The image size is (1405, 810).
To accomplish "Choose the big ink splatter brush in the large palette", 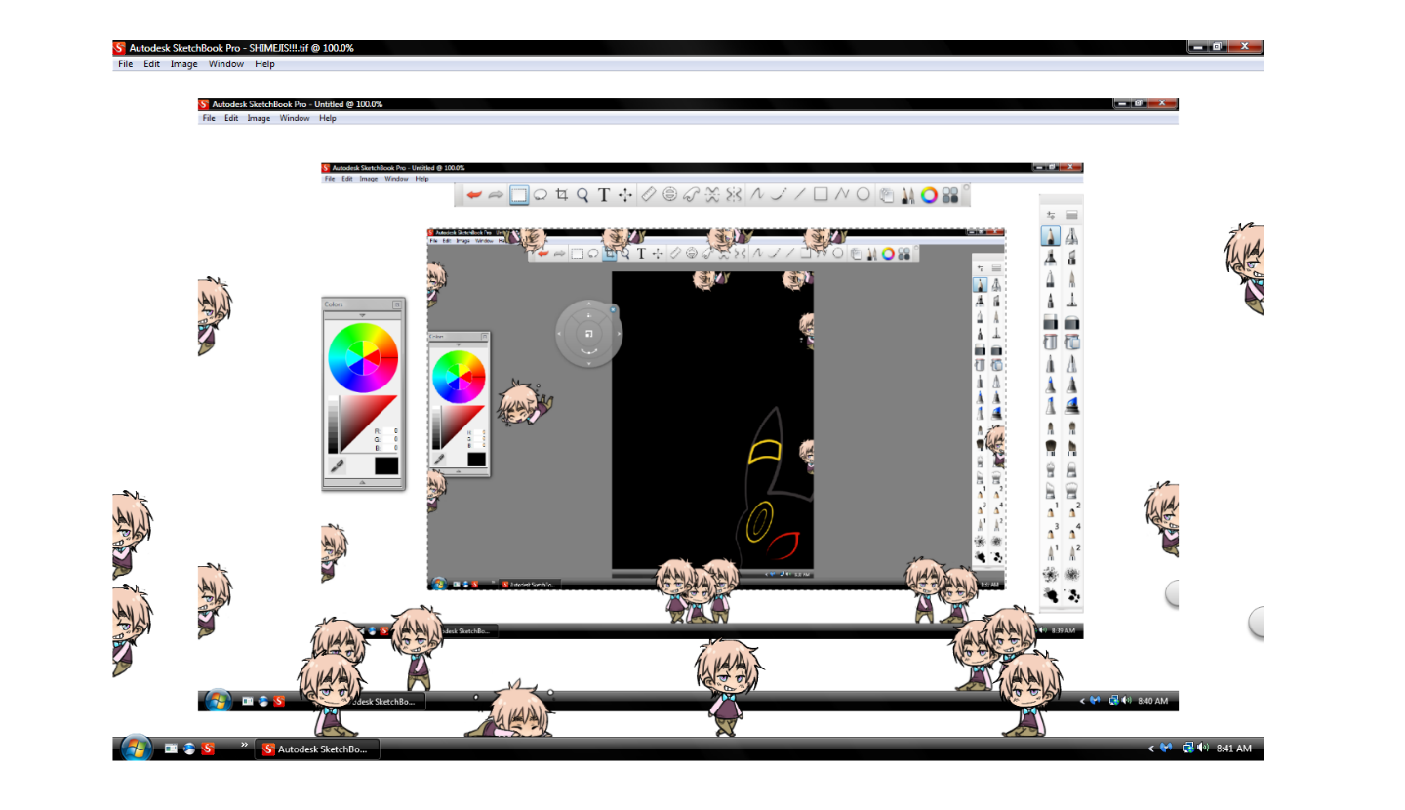I will (x=1051, y=595).
